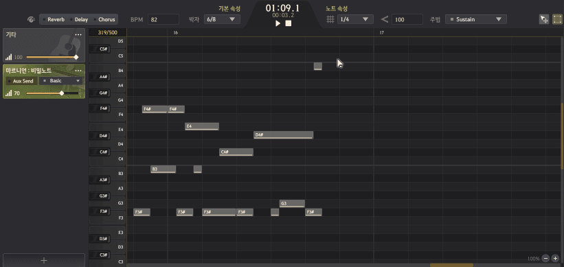
Task: Select the area selection tool
Action: tap(557, 19)
